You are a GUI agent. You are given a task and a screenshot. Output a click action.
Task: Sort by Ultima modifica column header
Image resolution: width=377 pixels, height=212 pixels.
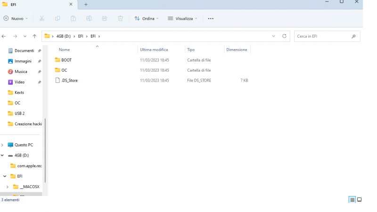click(154, 49)
